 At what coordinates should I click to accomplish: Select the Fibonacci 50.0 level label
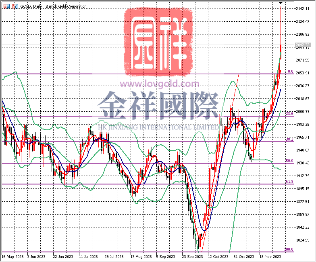(289, 161)
